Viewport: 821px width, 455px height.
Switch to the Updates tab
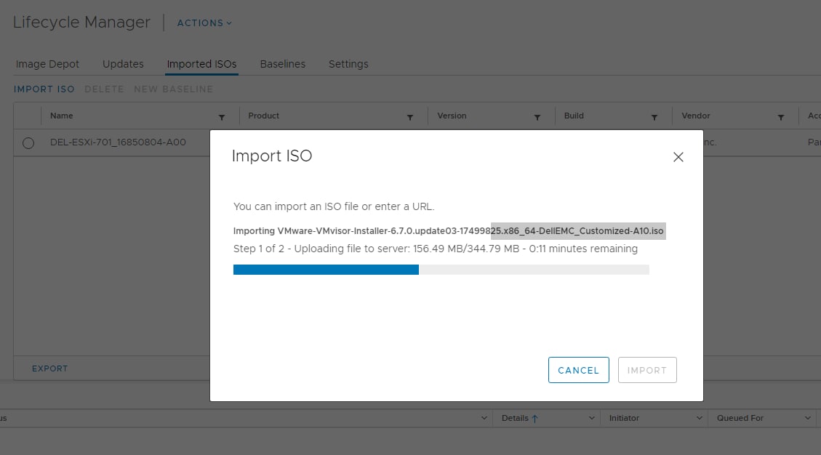tap(123, 64)
